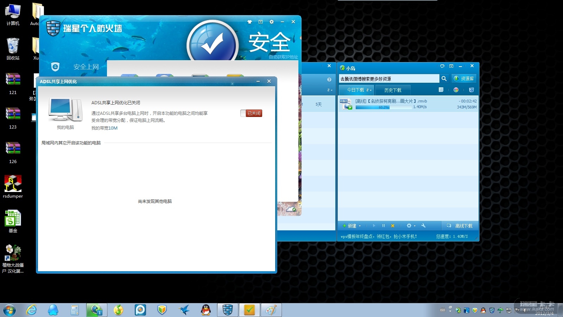Image resolution: width=563 pixels, height=317 pixels.
Task: Click the wps模板年终盘点 promo link
Action: coord(379,236)
